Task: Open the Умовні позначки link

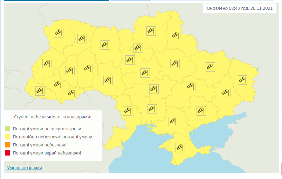Action: click(x=25, y=168)
